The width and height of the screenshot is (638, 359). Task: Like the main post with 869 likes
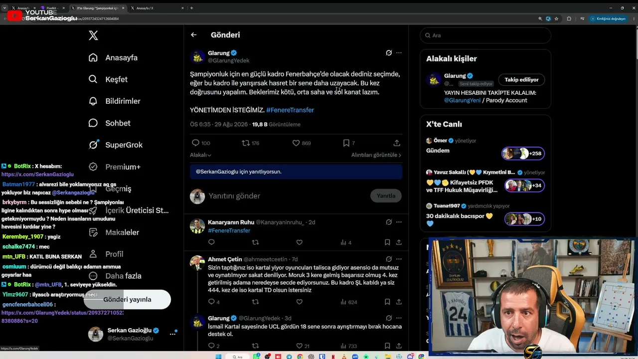coord(301,143)
